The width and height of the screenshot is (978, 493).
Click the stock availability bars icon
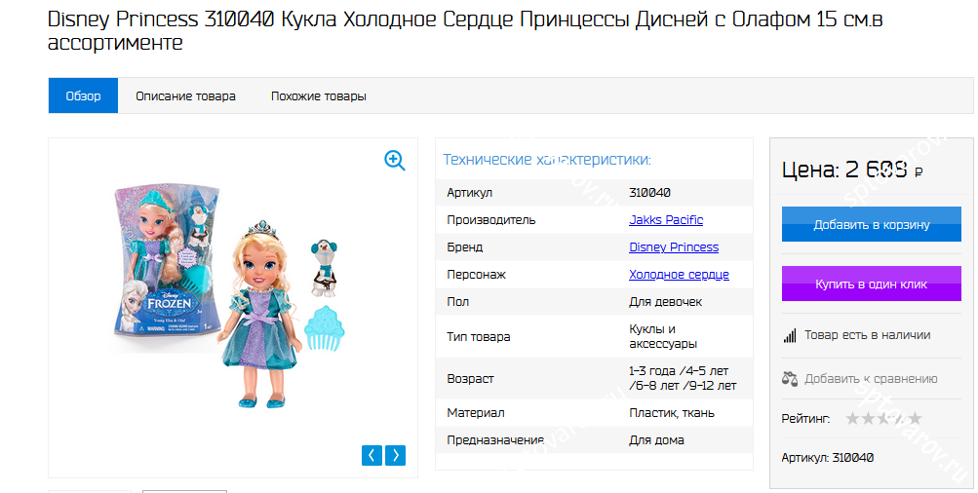pos(790,336)
